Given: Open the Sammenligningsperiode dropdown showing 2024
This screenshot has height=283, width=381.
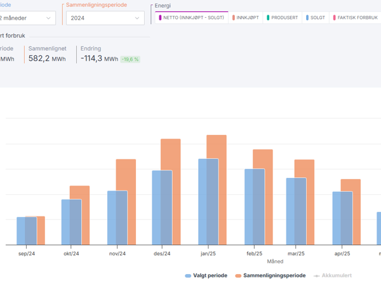Looking at the screenshot, I should [x=105, y=18].
